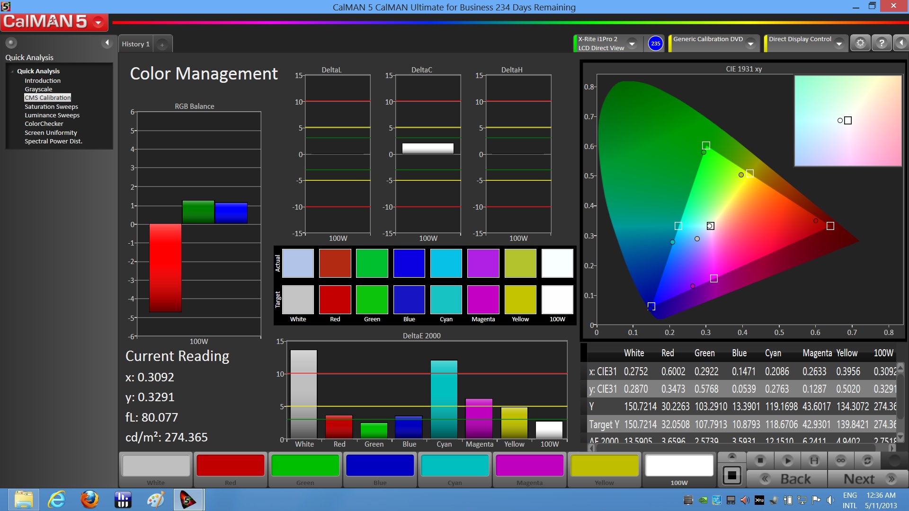The height and width of the screenshot is (511, 909).
Task: Click the stop measurement icon
Action: click(760, 460)
